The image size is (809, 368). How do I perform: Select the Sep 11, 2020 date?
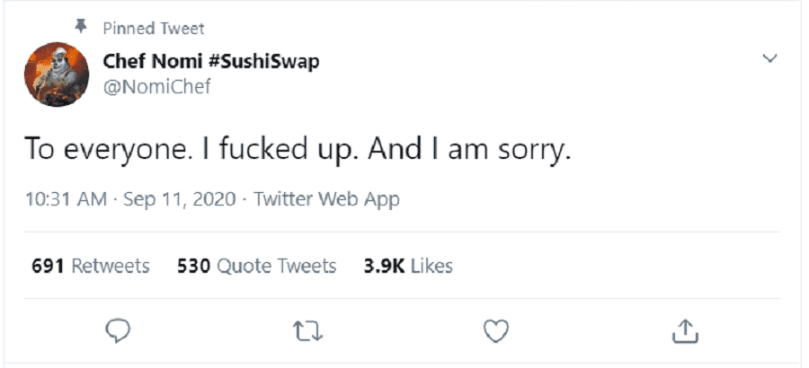click(181, 199)
